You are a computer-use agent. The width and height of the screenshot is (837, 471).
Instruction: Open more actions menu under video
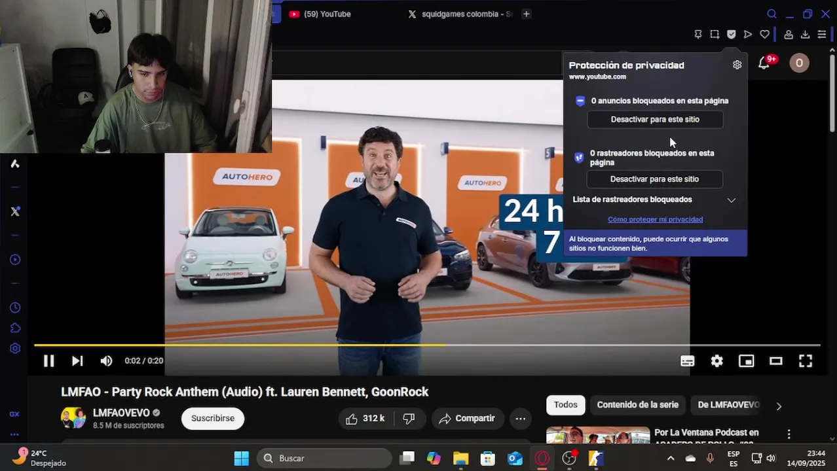click(520, 419)
